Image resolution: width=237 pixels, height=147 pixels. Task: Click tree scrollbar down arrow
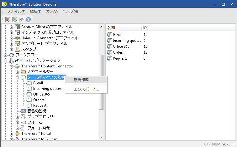pyautogui.click(x=101, y=137)
